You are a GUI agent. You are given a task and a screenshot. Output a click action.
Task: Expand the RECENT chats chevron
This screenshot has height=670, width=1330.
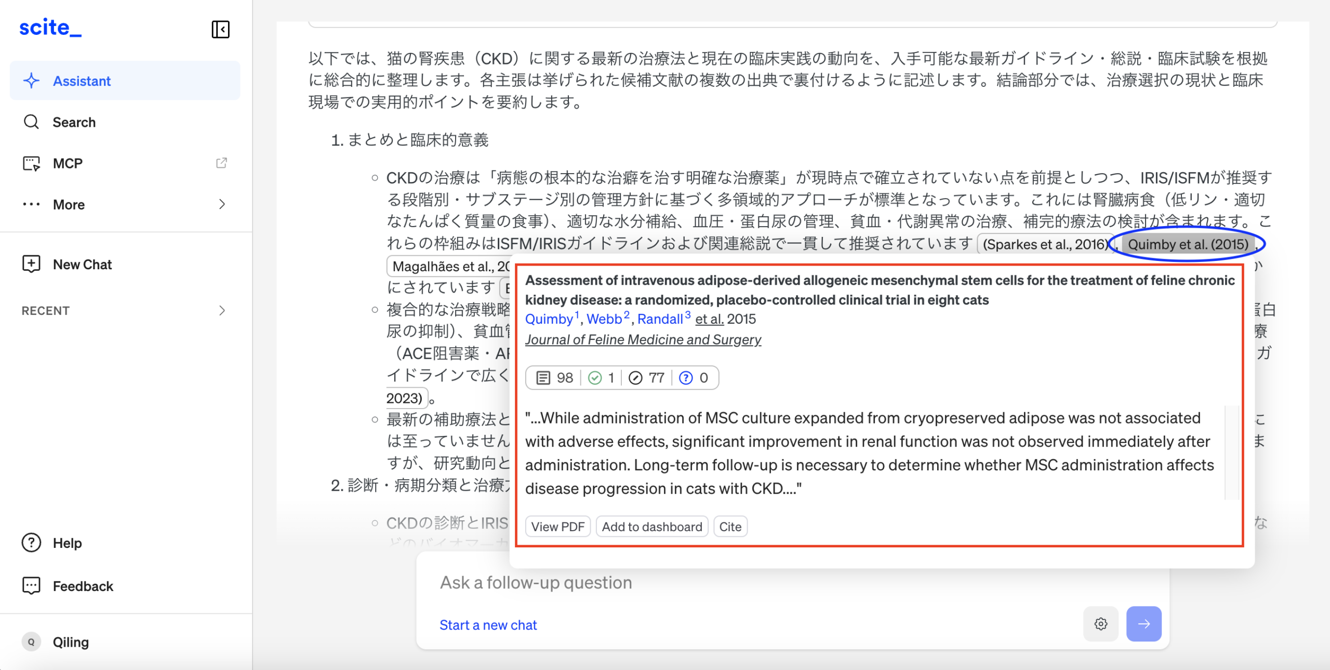222,311
